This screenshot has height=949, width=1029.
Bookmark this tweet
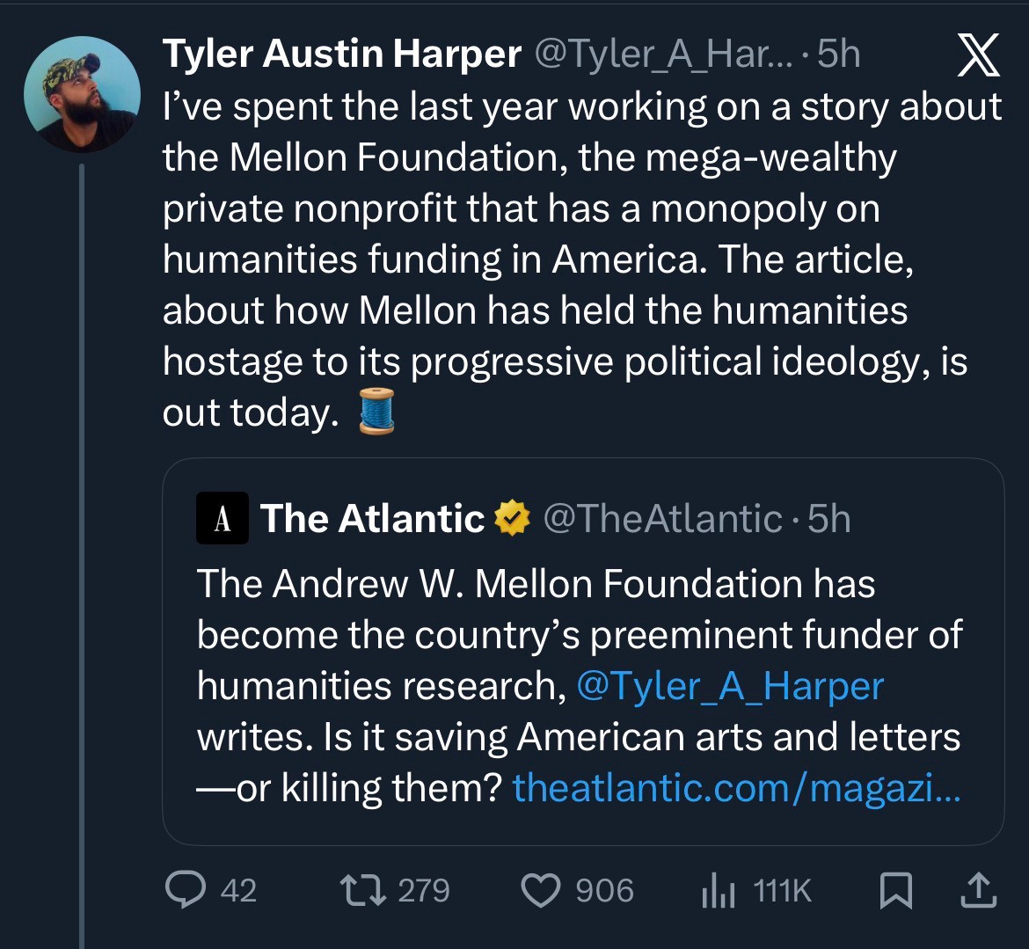[x=896, y=891]
